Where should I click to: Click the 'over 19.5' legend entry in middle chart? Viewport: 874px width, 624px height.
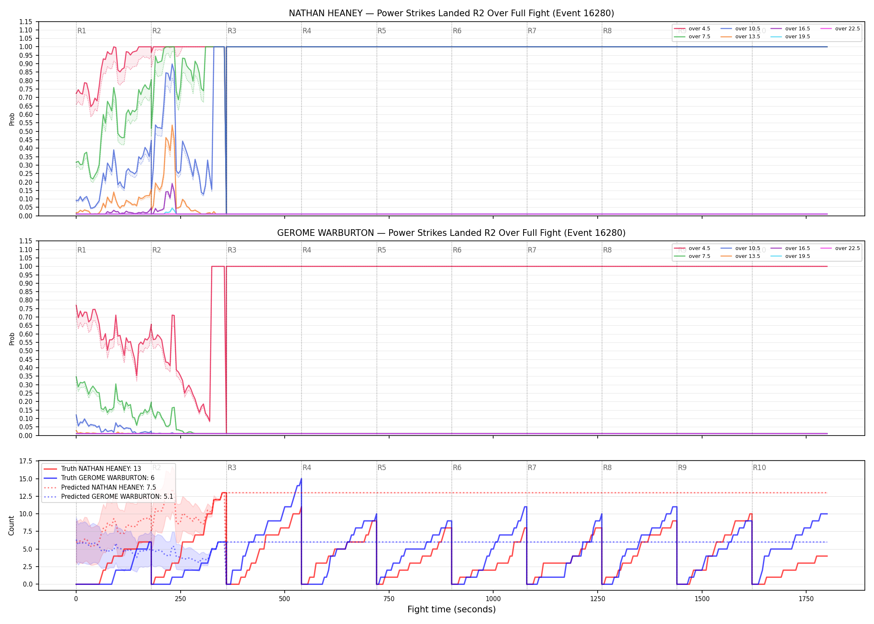790,256
